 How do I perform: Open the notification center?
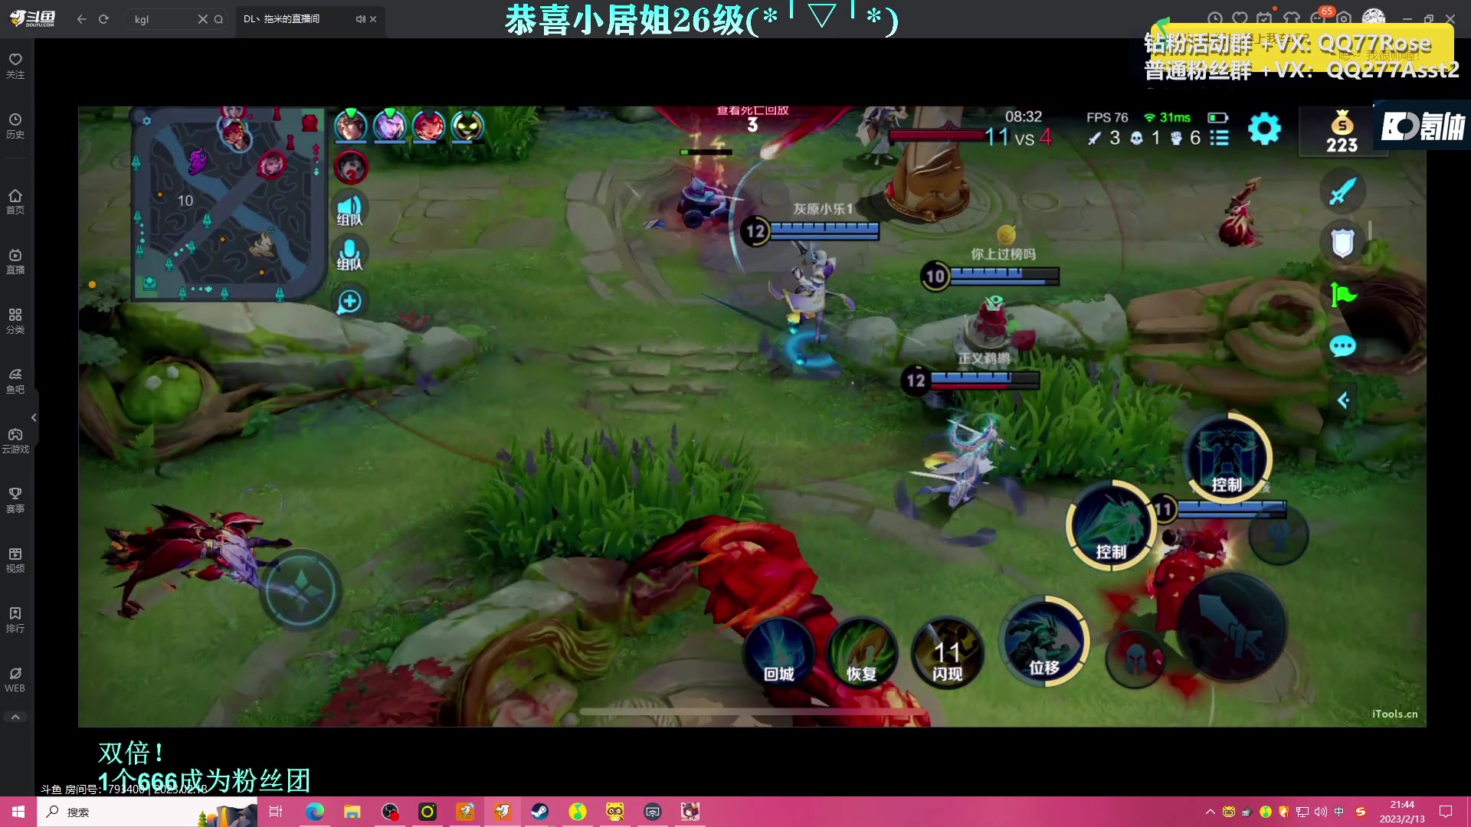pyautogui.click(x=1446, y=812)
